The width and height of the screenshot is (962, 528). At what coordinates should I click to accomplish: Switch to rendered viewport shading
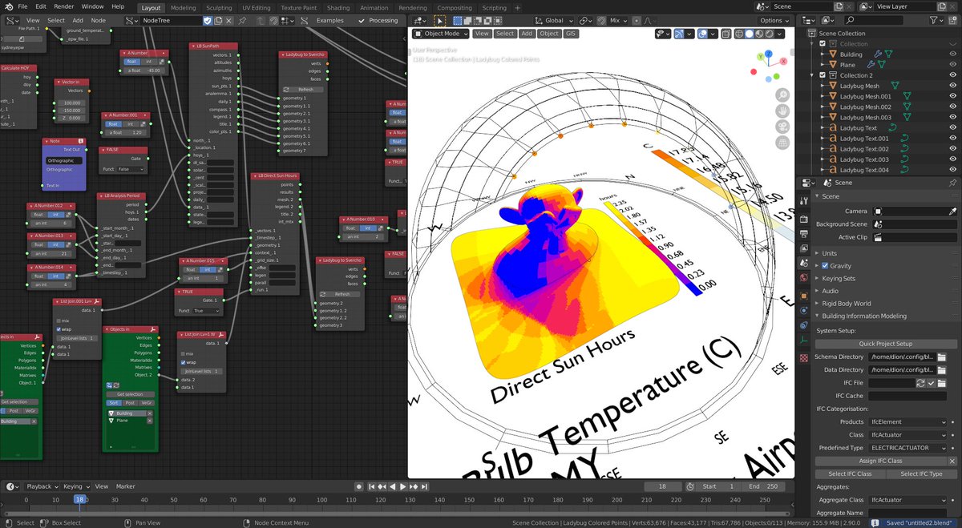coord(769,33)
